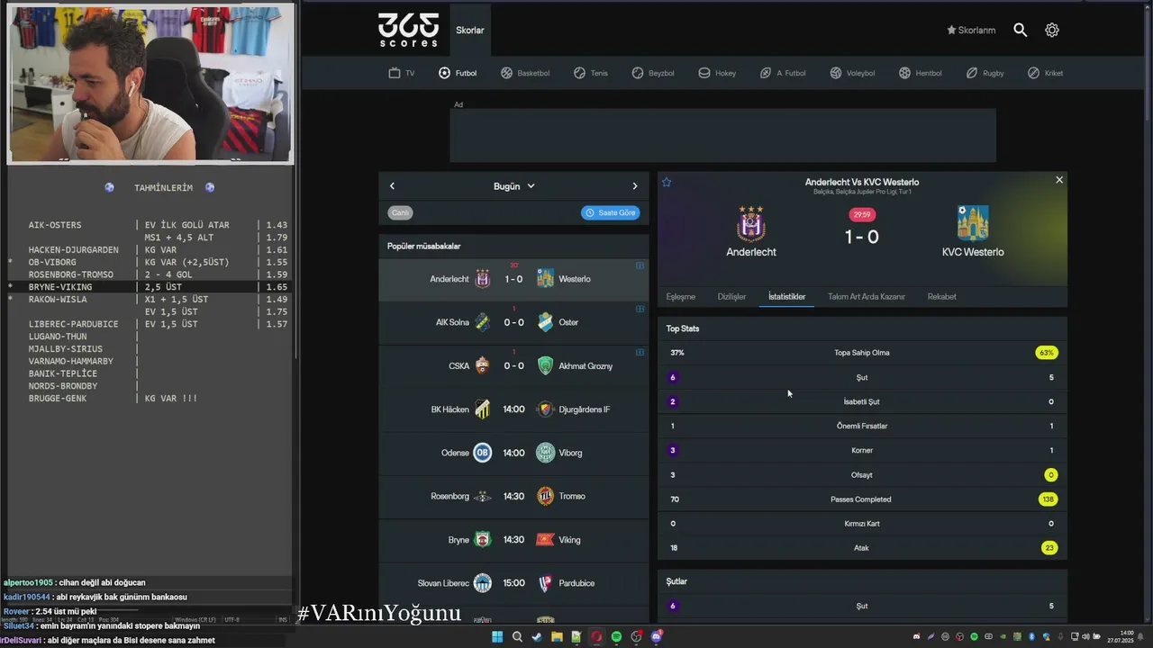The image size is (1153, 648).
Task: Click TV icon on Anderlecht match row
Action: (x=640, y=265)
